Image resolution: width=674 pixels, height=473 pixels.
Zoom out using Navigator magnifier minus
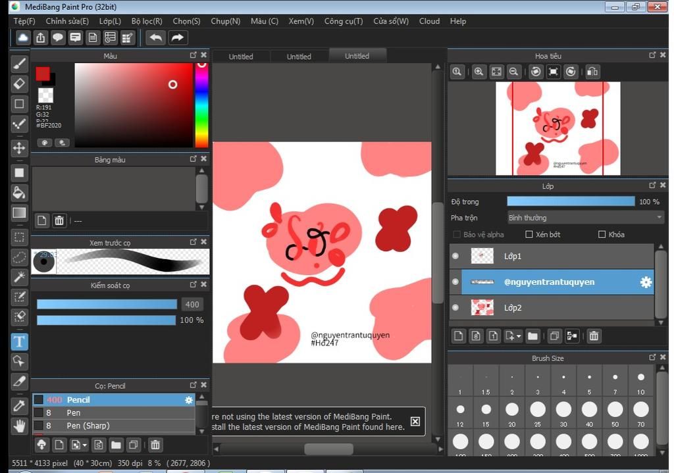pos(513,72)
